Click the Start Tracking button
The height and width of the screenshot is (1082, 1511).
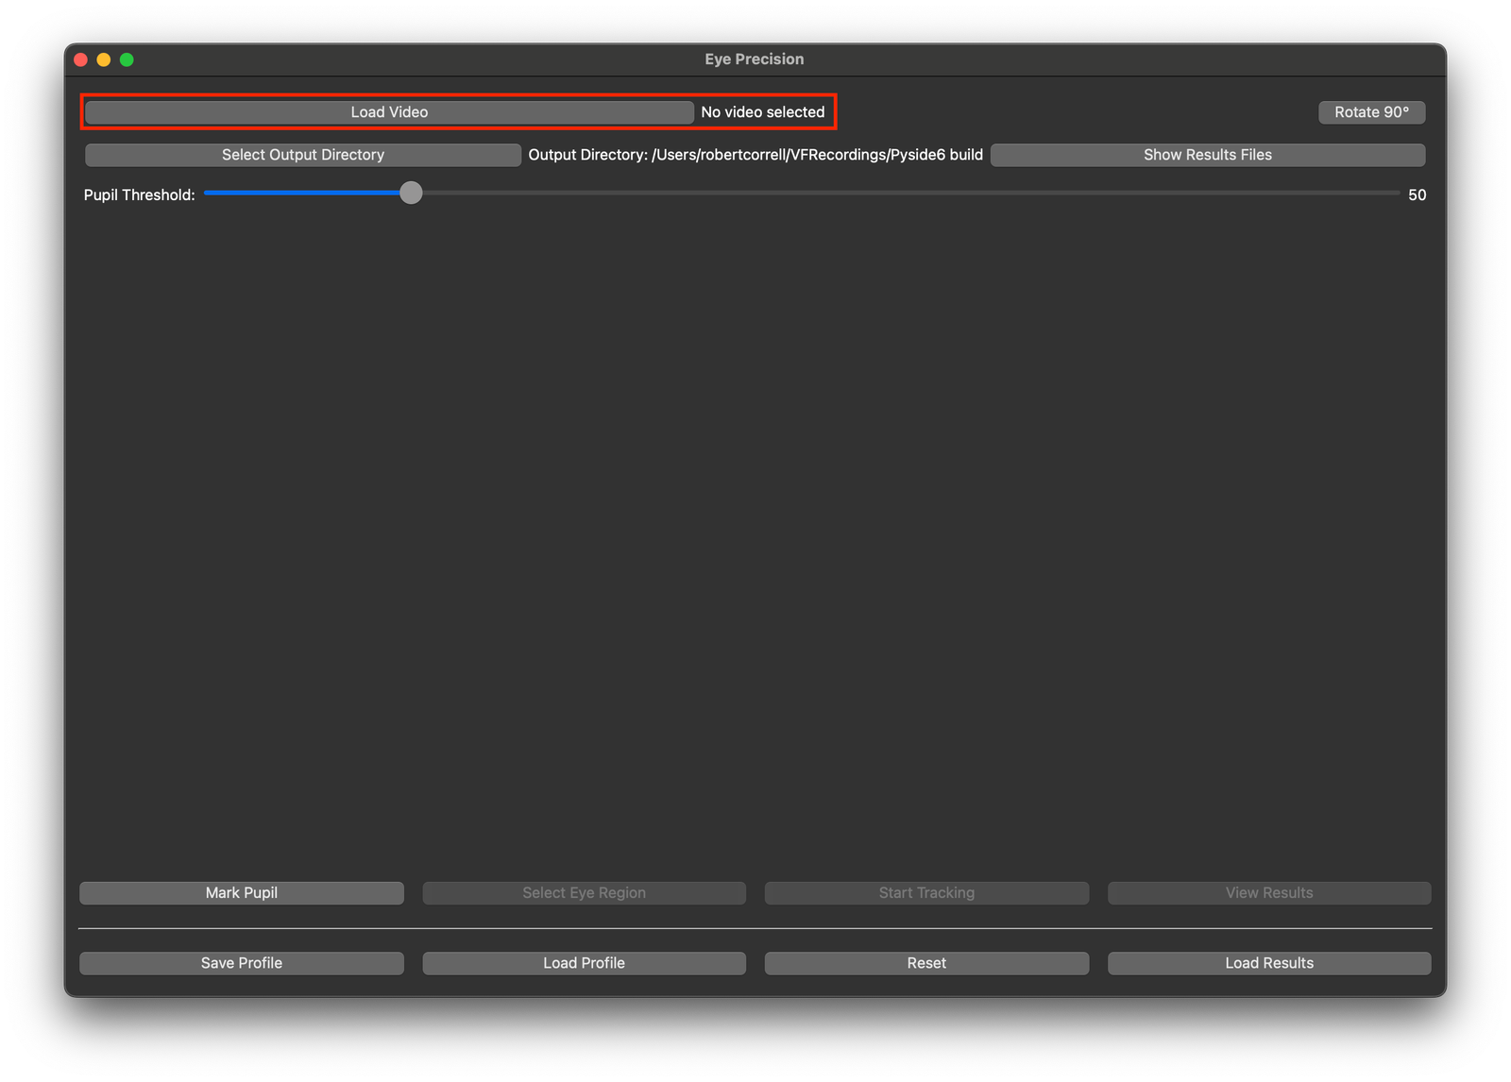coord(926,893)
